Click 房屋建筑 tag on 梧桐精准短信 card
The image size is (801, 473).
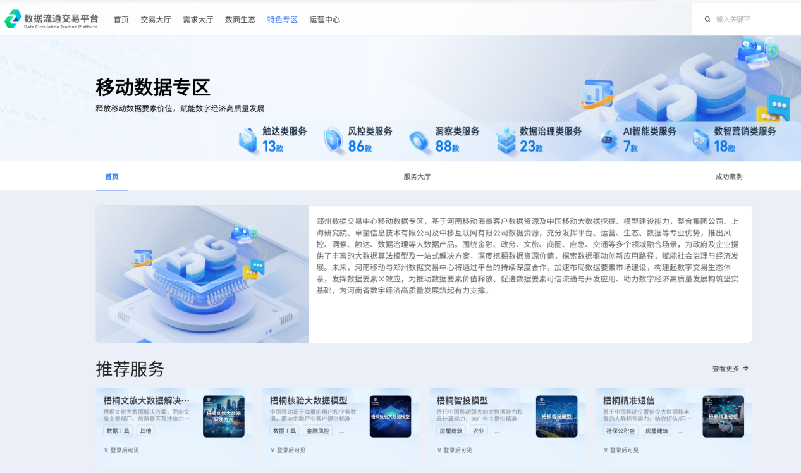point(657,431)
